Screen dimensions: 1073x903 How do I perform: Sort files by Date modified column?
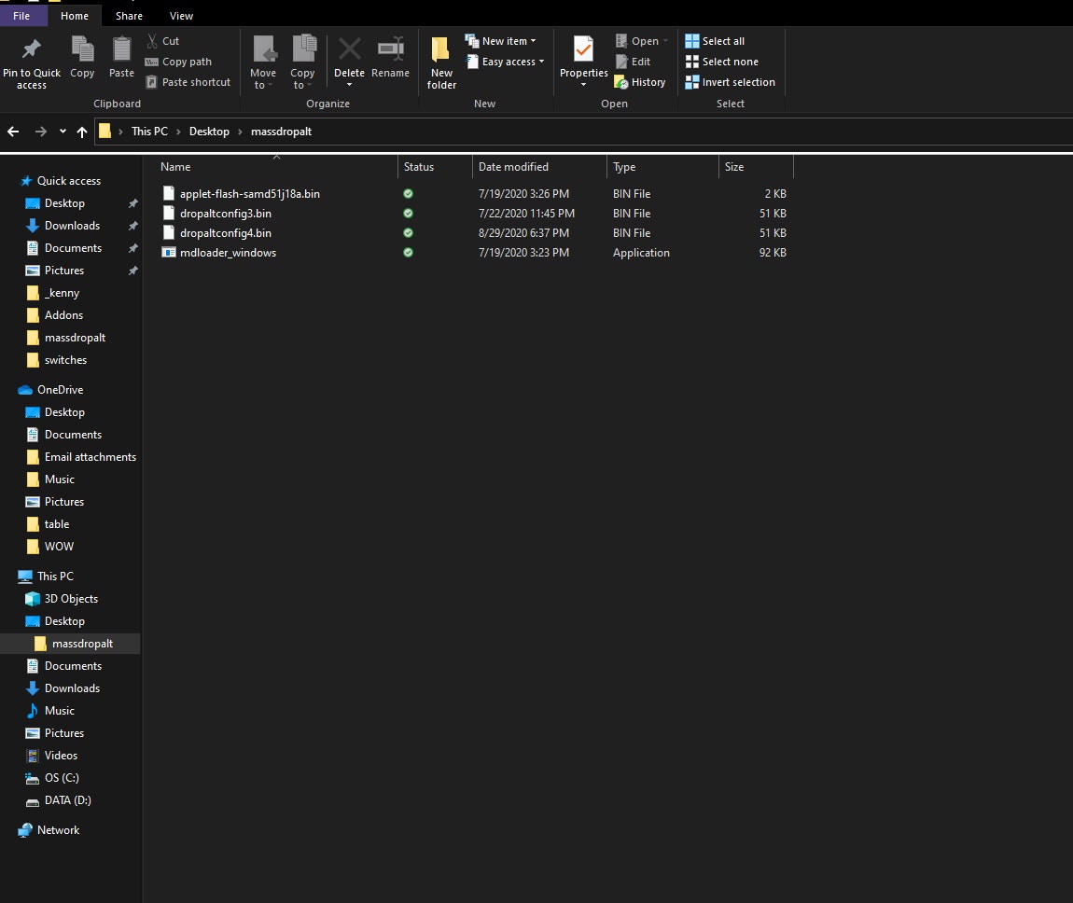pyautogui.click(x=513, y=167)
